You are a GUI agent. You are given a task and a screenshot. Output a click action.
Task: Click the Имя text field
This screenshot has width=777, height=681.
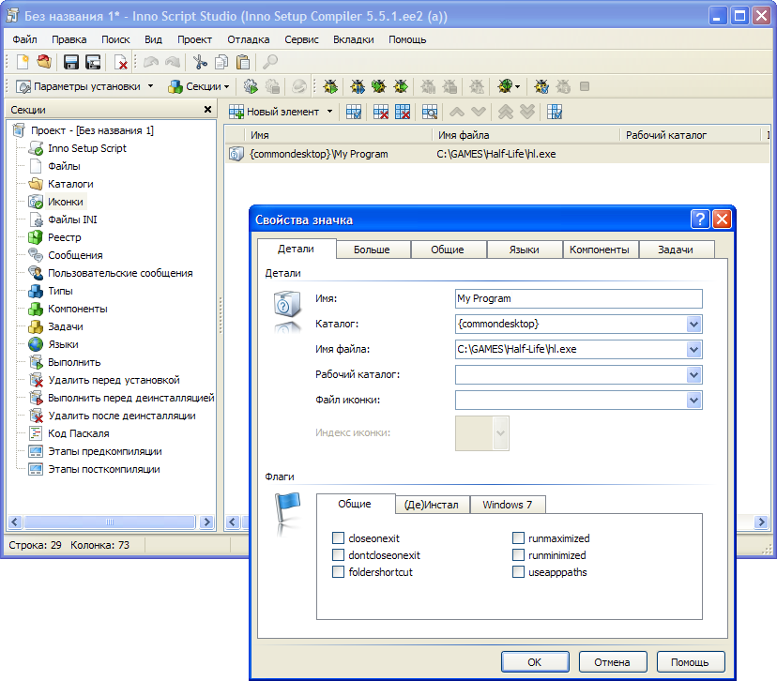coord(578,298)
